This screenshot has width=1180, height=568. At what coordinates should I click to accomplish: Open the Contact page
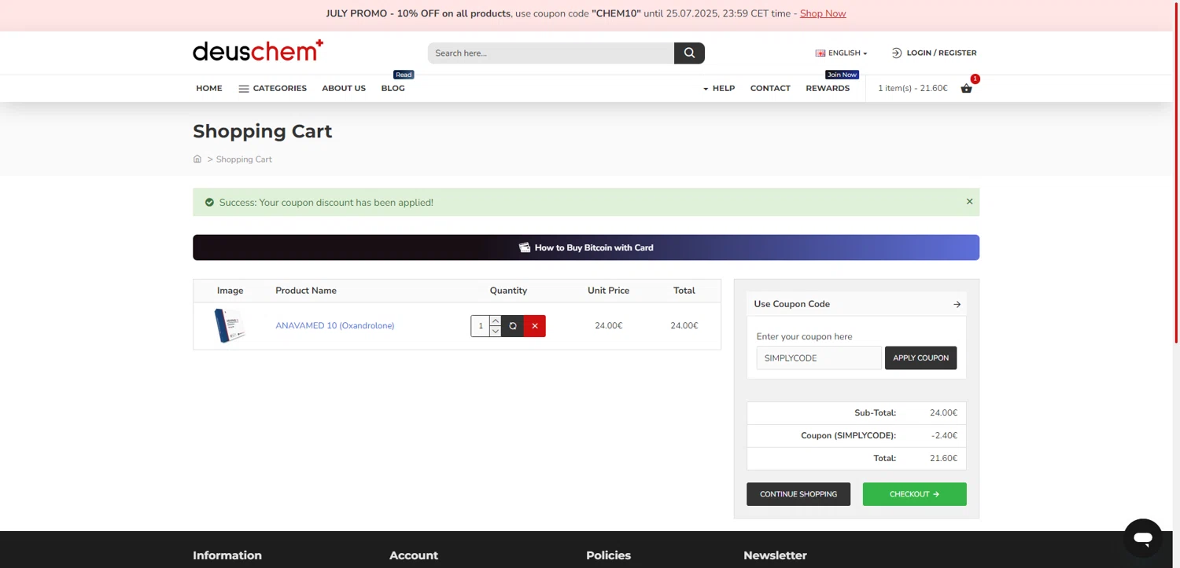[770, 88]
